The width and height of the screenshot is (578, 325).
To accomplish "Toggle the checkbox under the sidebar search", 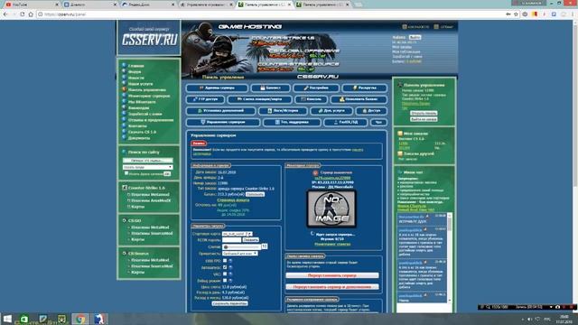I will pyautogui.click(x=126, y=173).
